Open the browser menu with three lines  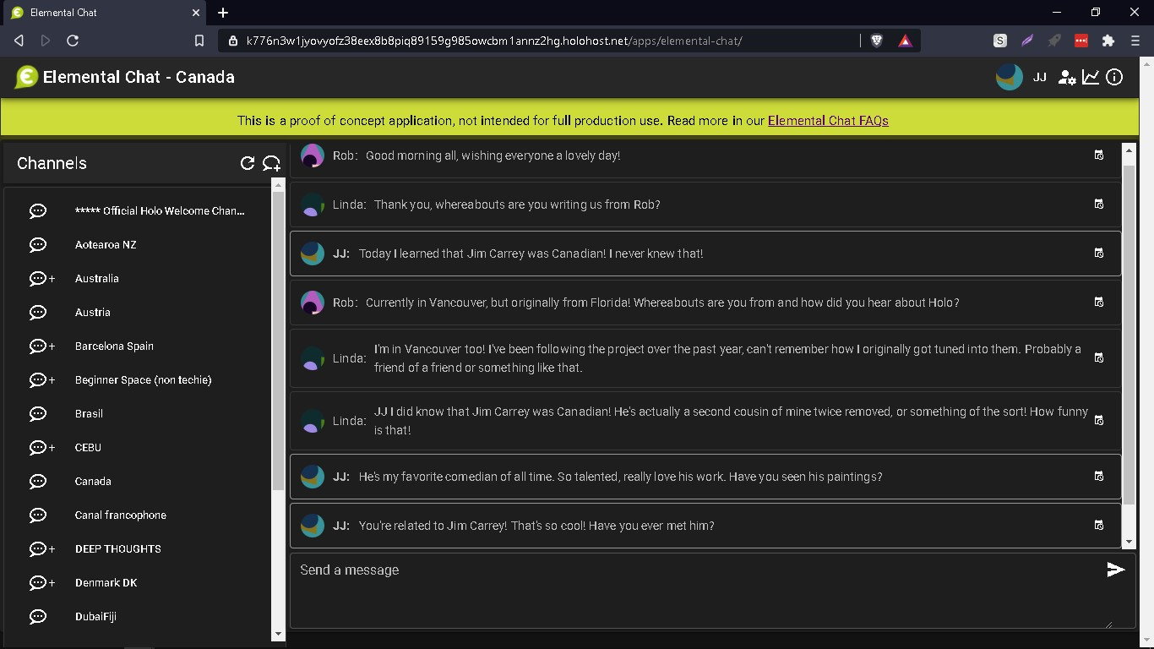point(1135,40)
